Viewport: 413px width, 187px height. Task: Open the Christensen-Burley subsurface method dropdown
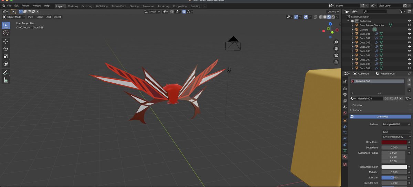click(396, 137)
